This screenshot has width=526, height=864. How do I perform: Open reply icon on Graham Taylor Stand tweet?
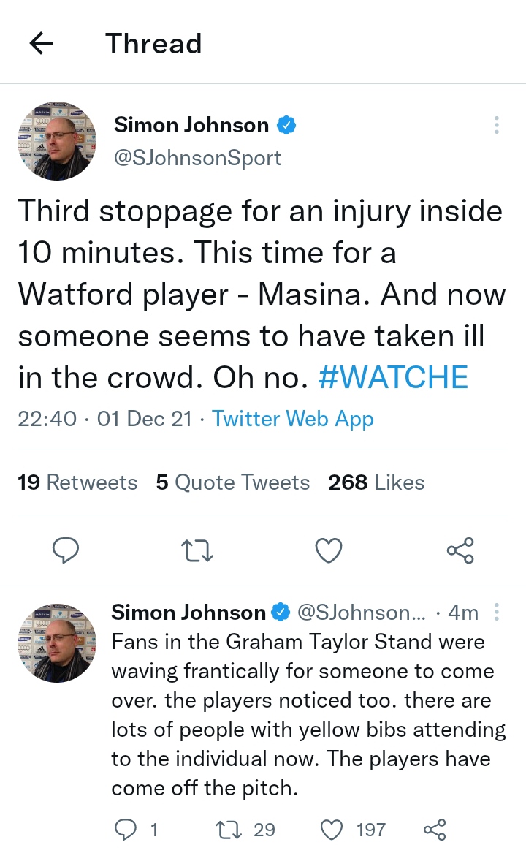pyautogui.click(x=126, y=829)
